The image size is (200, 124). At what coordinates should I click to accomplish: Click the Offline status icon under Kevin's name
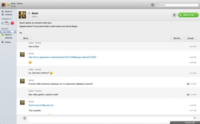(29, 16)
